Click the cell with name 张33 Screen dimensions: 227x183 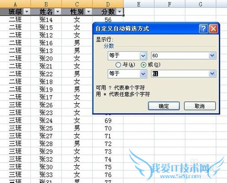46,175
